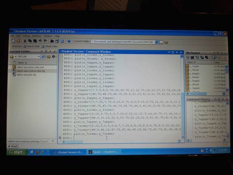Undock the Current Folder panel
233x175 pixels.
coord(50,51)
